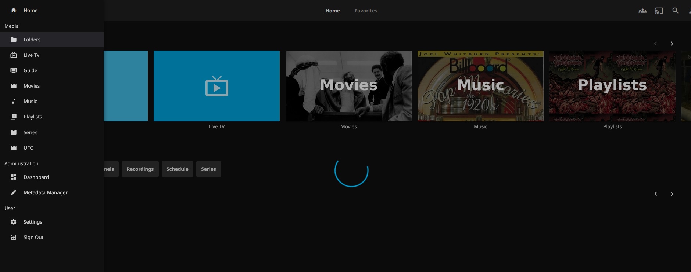691x272 pixels.
Task: Open the Metadata Manager
Action: 45,192
